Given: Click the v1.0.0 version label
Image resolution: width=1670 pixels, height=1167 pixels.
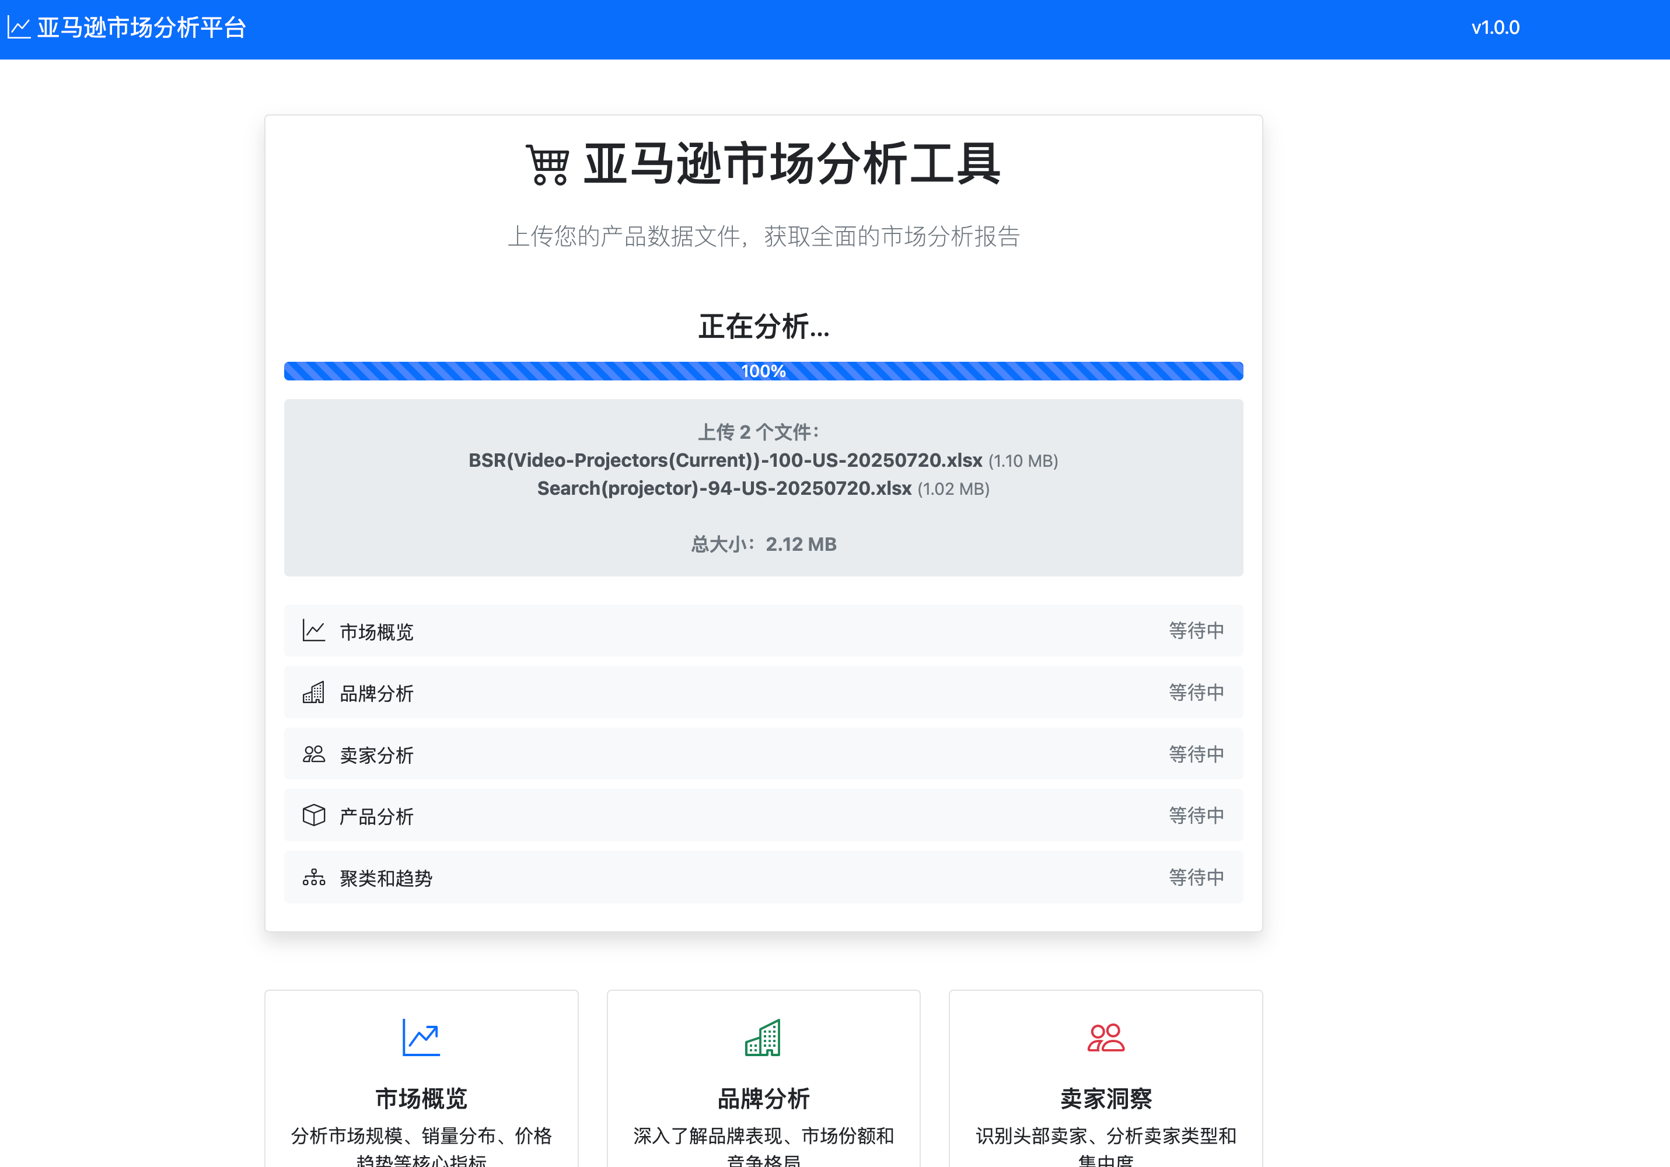Looking at the screenshot, I should pyautogui.click(x=1495, y=27).
